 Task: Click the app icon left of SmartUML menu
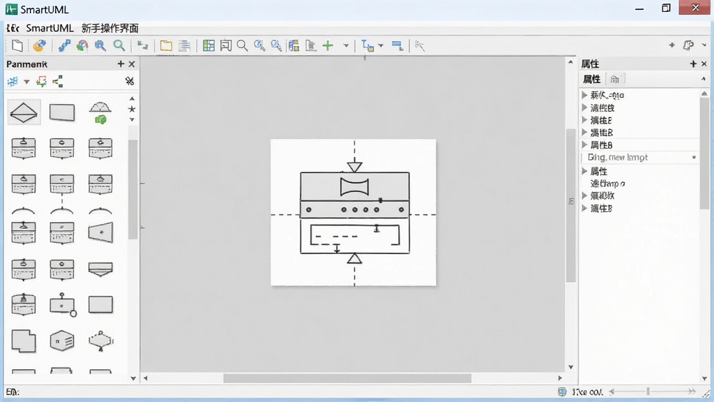[13, 28]
